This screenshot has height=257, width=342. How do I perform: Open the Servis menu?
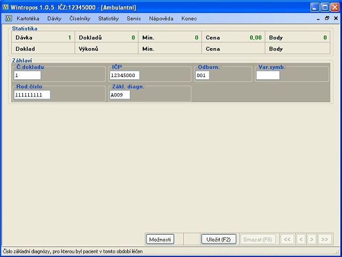pos(134,19)
